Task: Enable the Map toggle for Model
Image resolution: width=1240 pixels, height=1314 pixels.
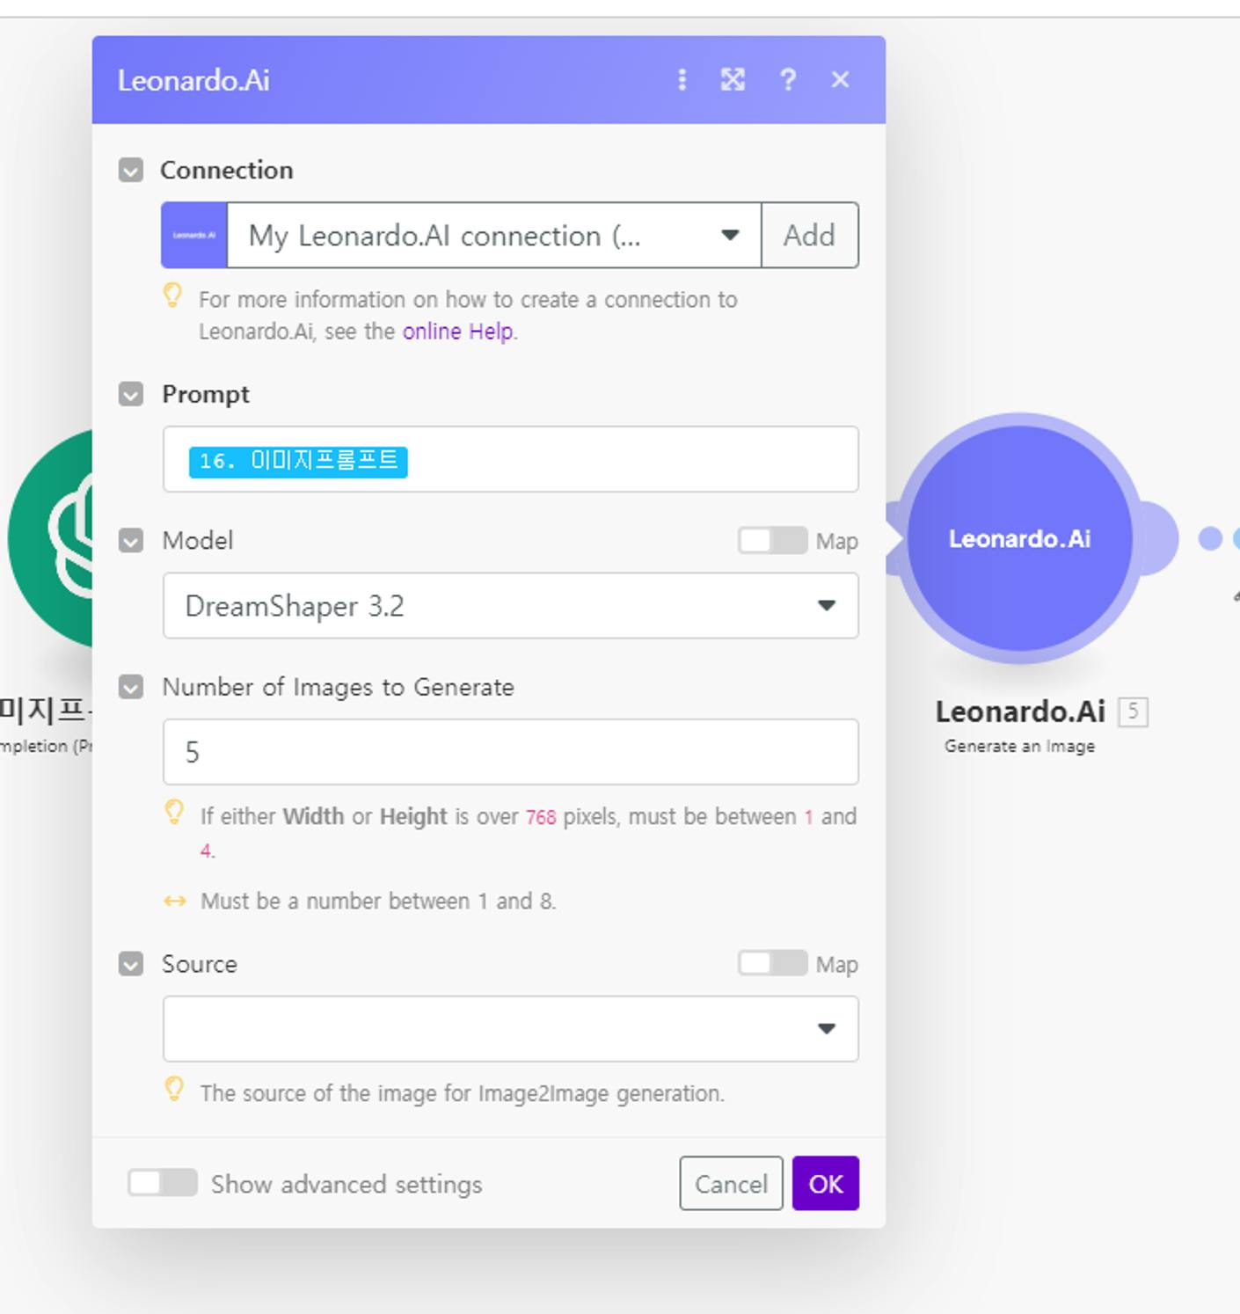Action: (772, 540)
